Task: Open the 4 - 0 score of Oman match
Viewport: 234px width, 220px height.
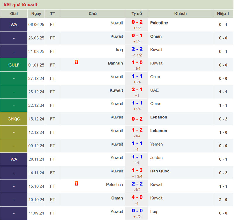Action: coord(137,197)
